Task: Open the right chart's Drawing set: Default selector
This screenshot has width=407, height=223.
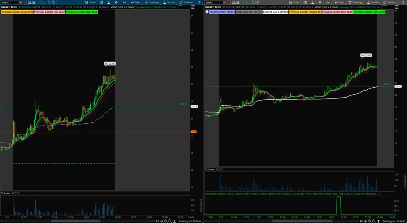Action: point(394,221)
